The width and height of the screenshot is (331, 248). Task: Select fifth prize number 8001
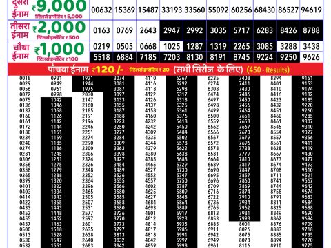pos(244,224)
